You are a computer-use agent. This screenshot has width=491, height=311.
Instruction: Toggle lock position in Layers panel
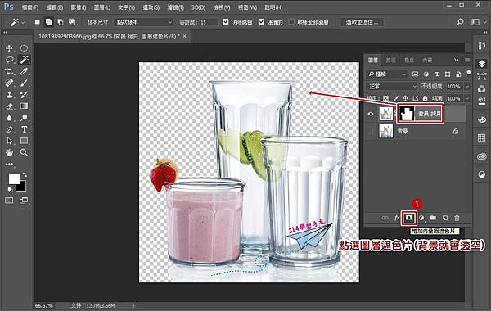405,98
